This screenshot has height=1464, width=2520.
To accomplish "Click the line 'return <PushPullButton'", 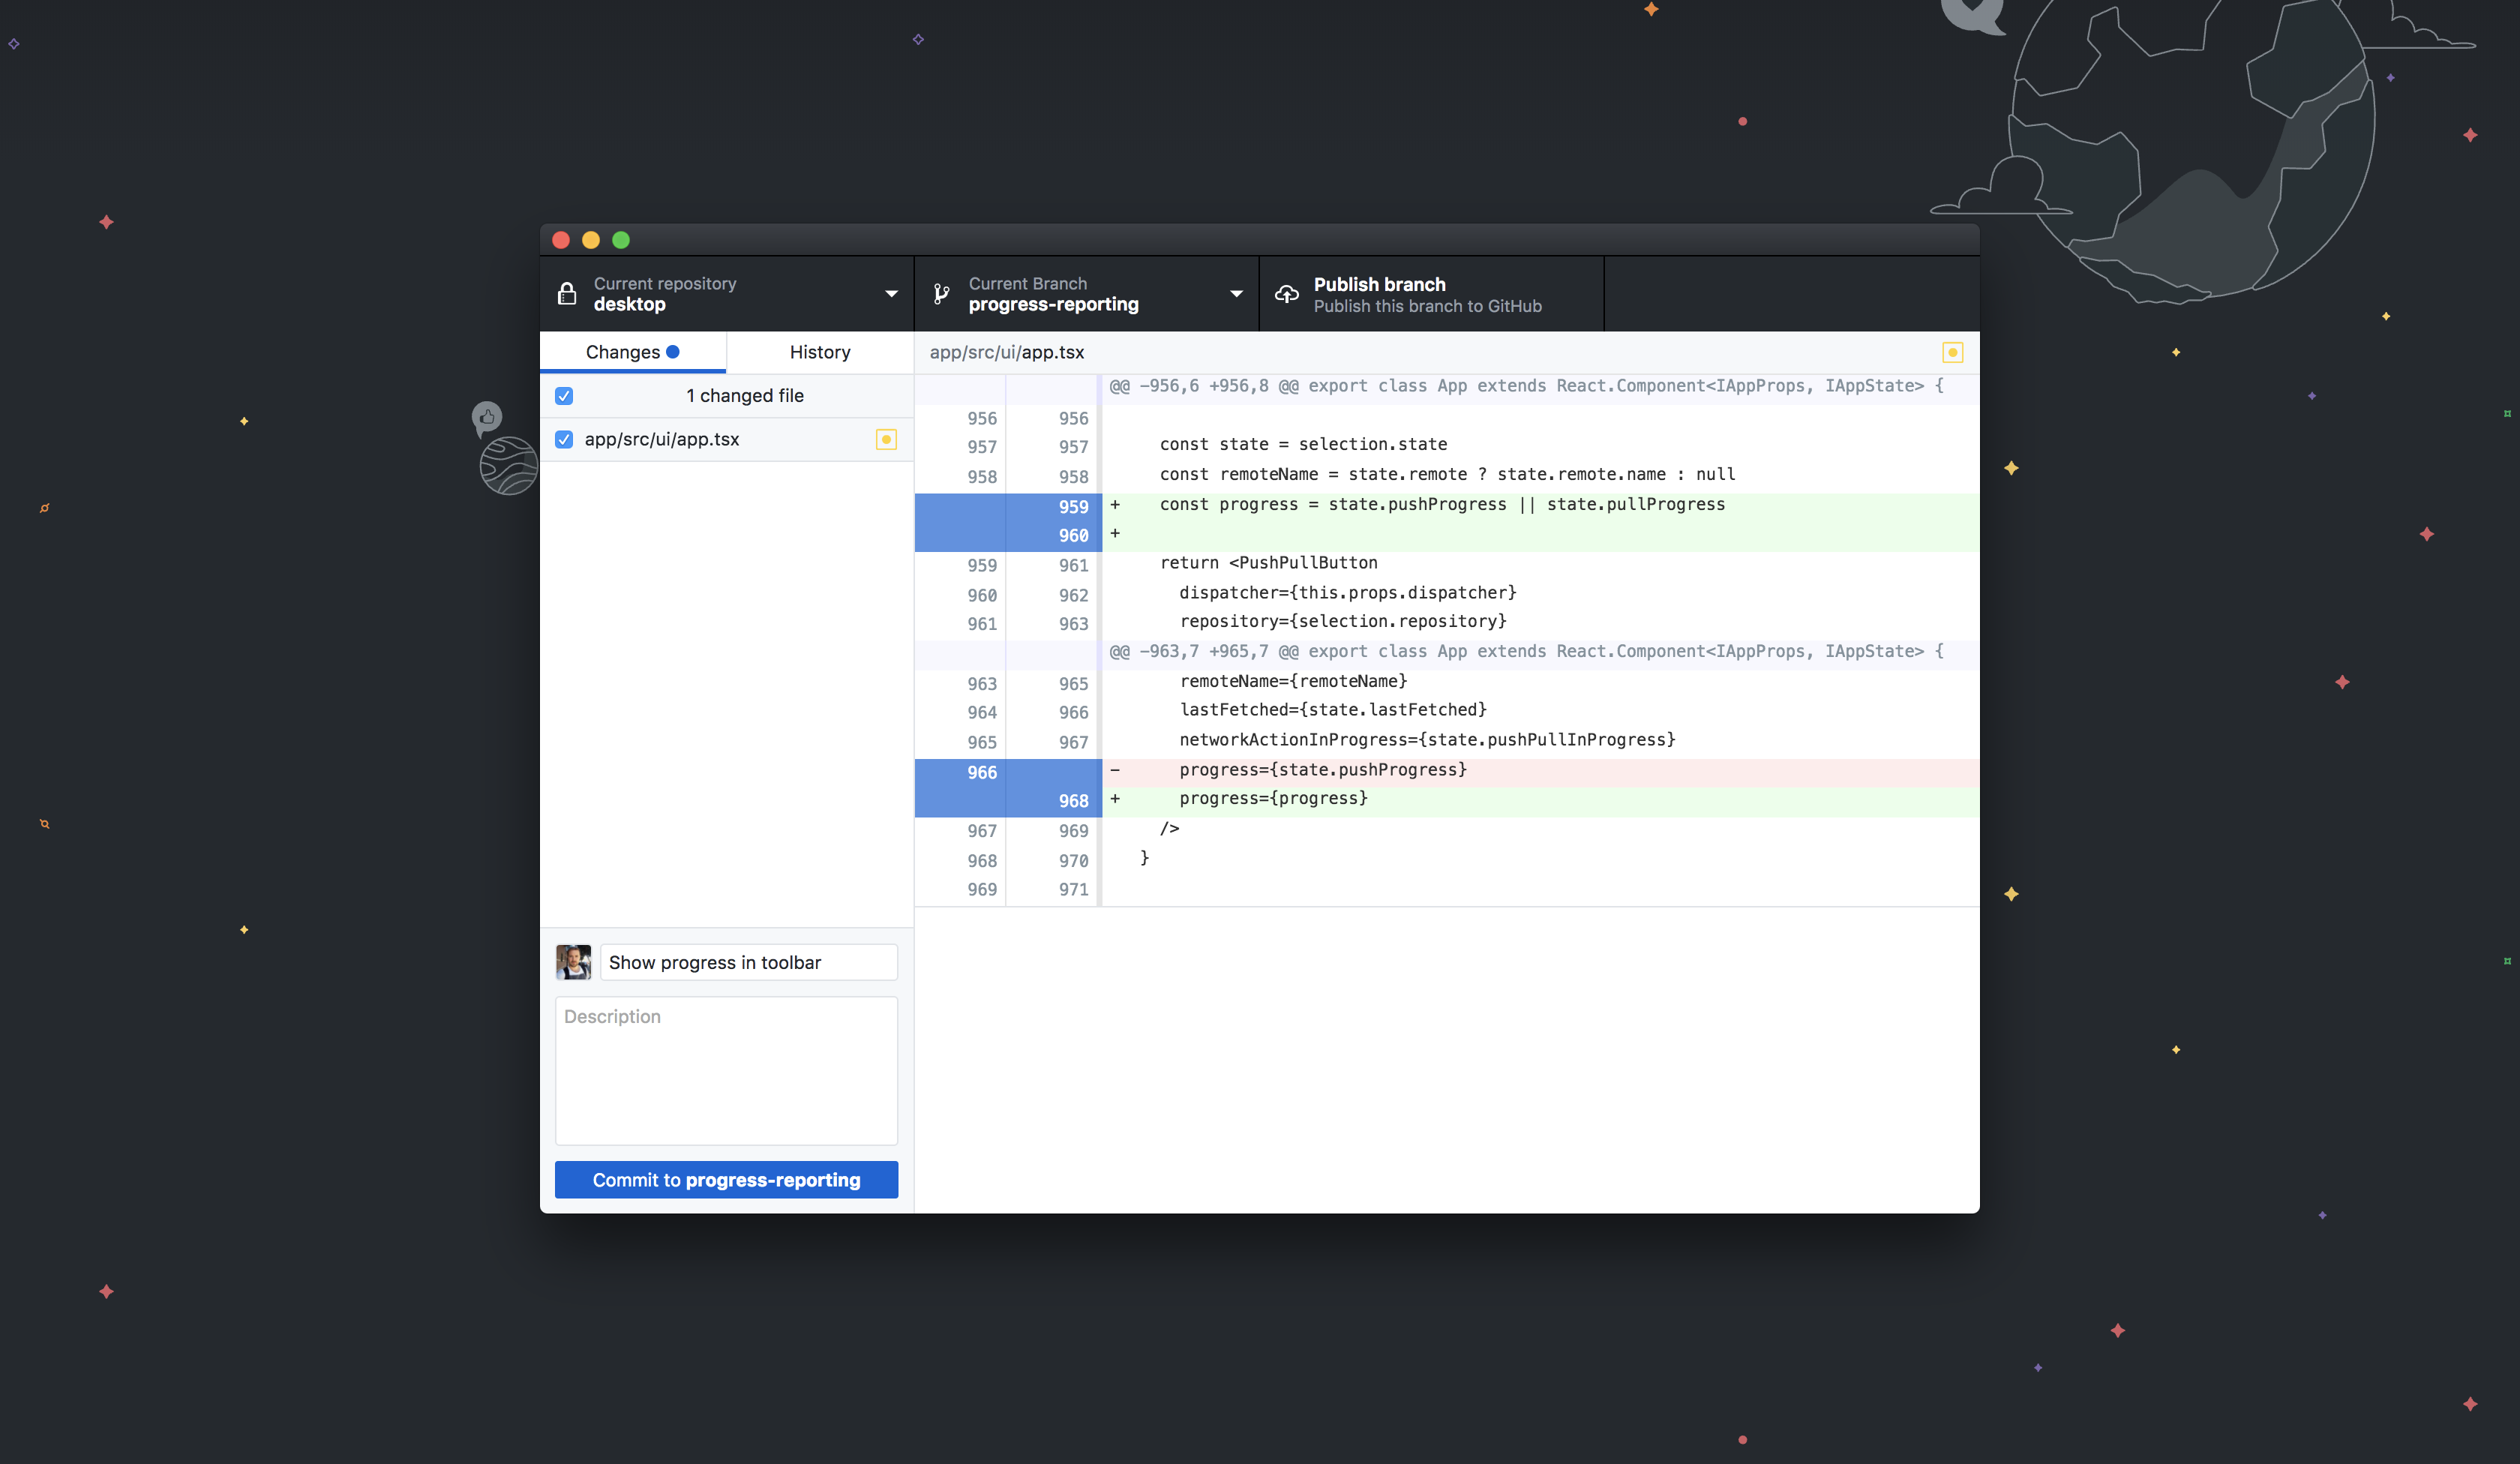I will point(1269,562).
